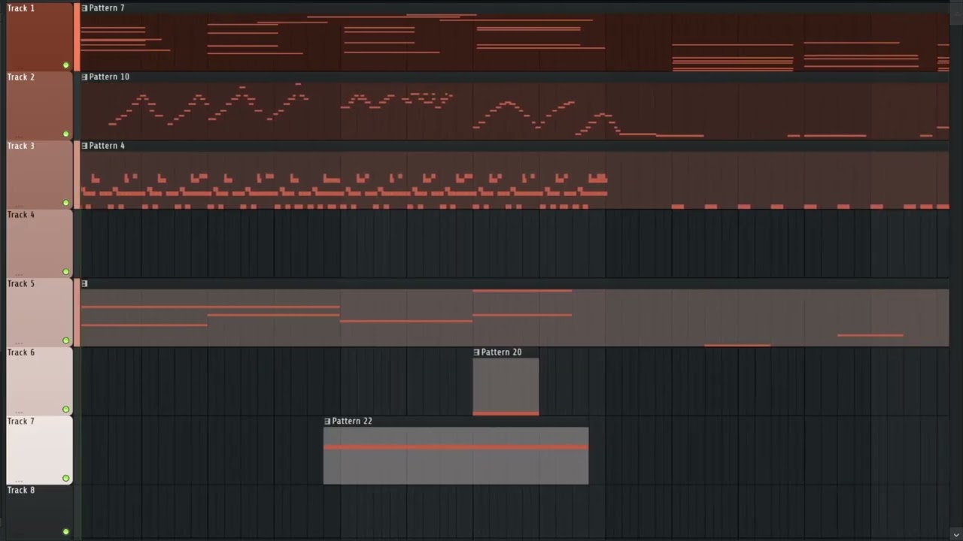Open the Pattern 4 clip menu icon

[x=84, y=146]
